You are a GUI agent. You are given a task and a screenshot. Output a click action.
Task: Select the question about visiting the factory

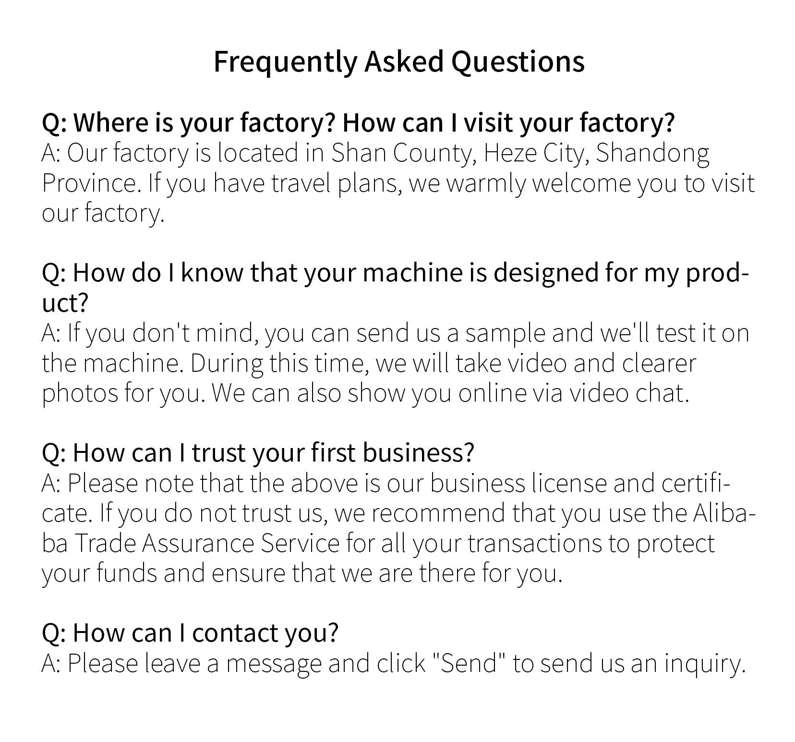point(358,123)
